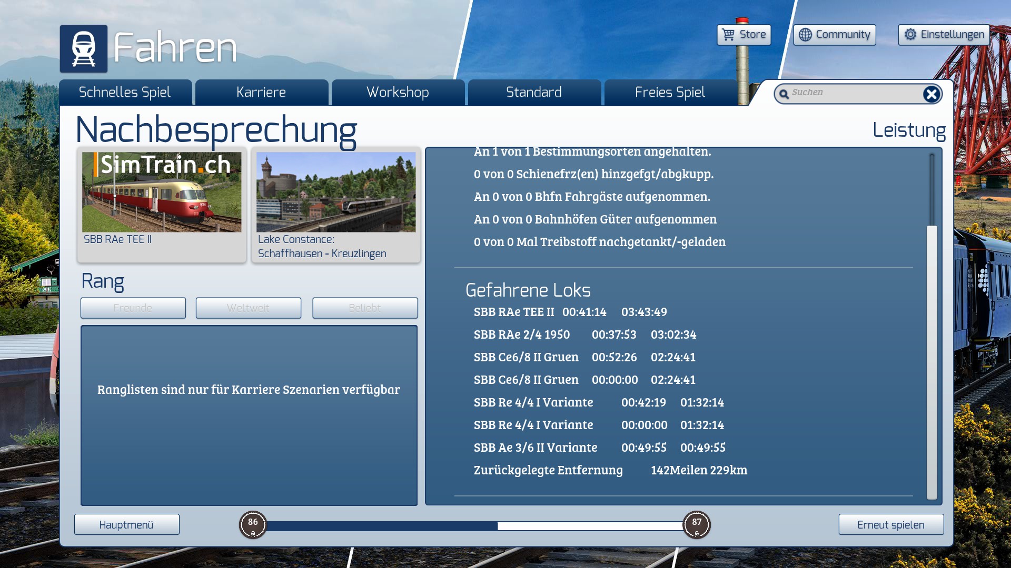Select the Weltweit ranking filter
Screen dimensions: 1011x568
click(248, 308)
